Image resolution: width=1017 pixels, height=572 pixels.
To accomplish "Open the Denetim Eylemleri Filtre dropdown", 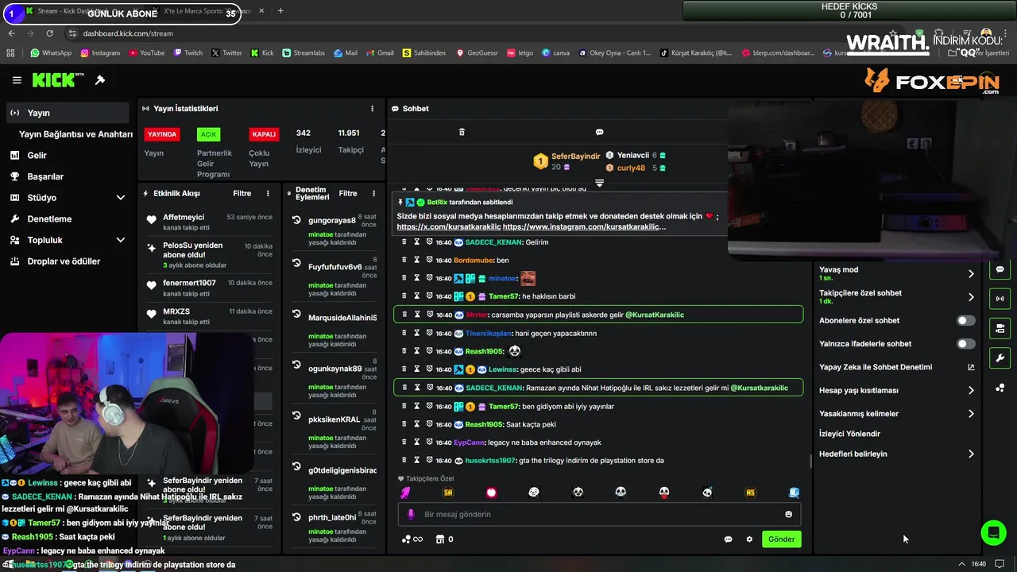I will click(348, 193).
